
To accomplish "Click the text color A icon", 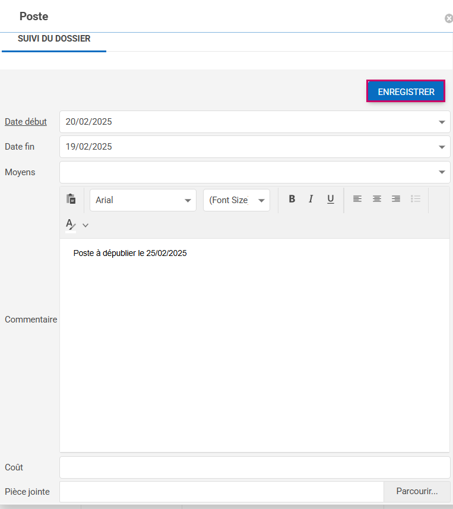I will click(x=71, y=225).
